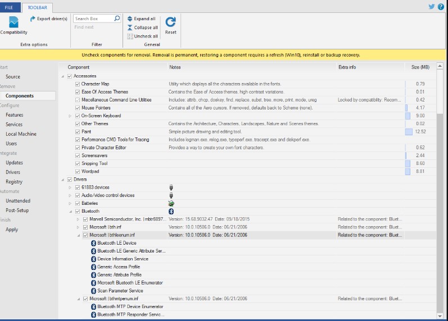Click into the Search Box field
This screenshot has width=448, height=321.
[93, 19]
